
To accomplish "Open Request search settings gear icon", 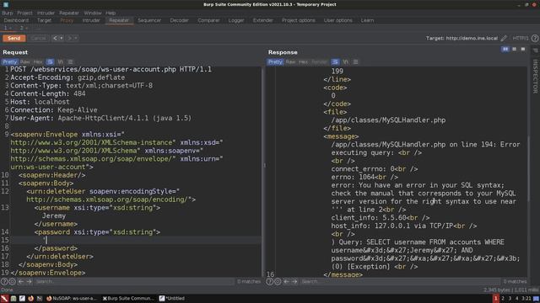I will [x=12, y=282].
